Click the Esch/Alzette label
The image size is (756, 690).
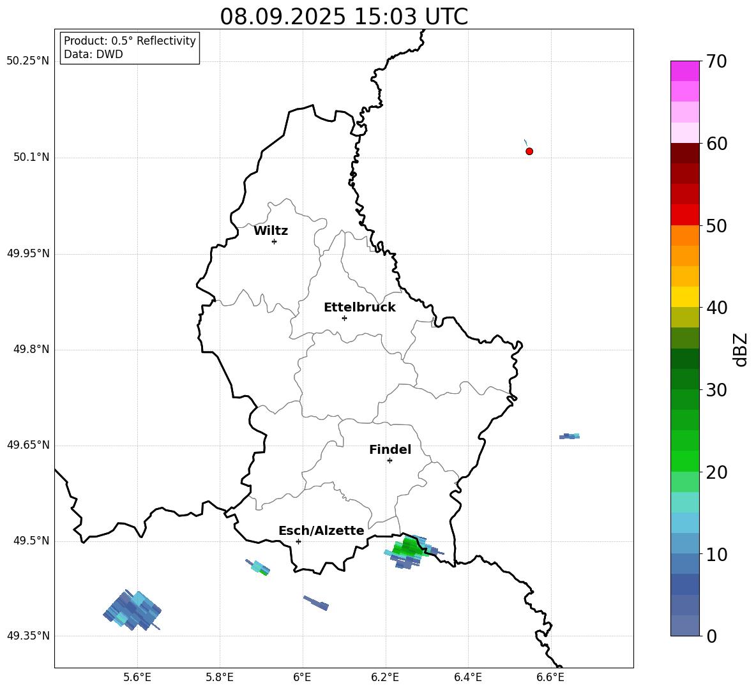[321, 530]
